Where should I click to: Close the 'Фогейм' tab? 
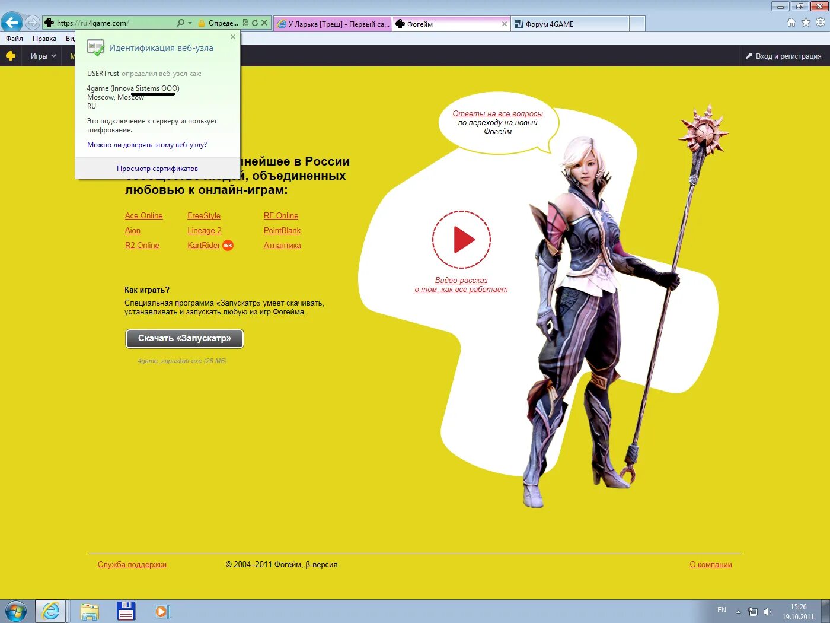pos(505,24)
